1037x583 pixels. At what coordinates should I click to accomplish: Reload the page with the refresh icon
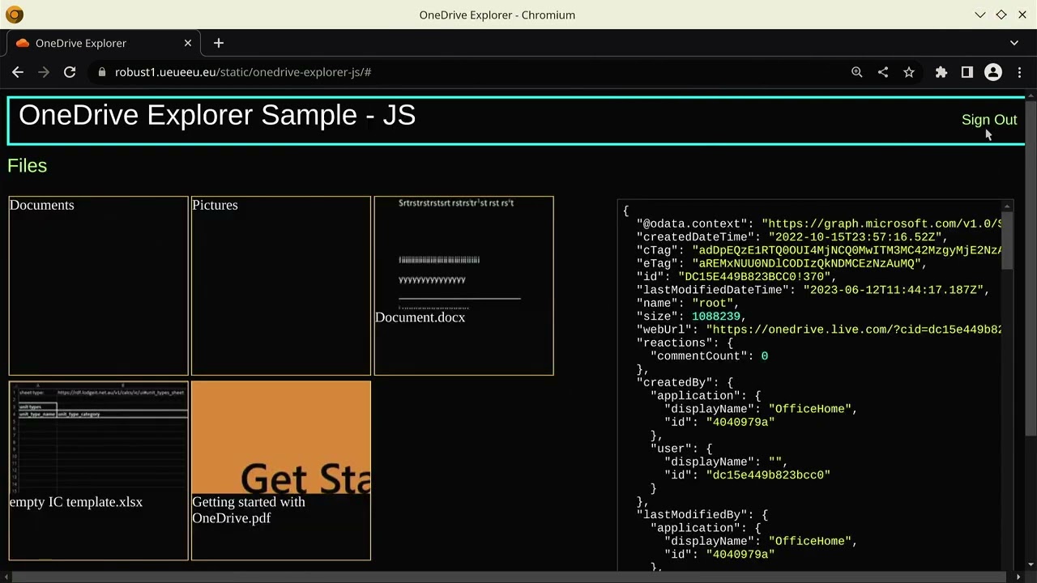tap(70, 72)
